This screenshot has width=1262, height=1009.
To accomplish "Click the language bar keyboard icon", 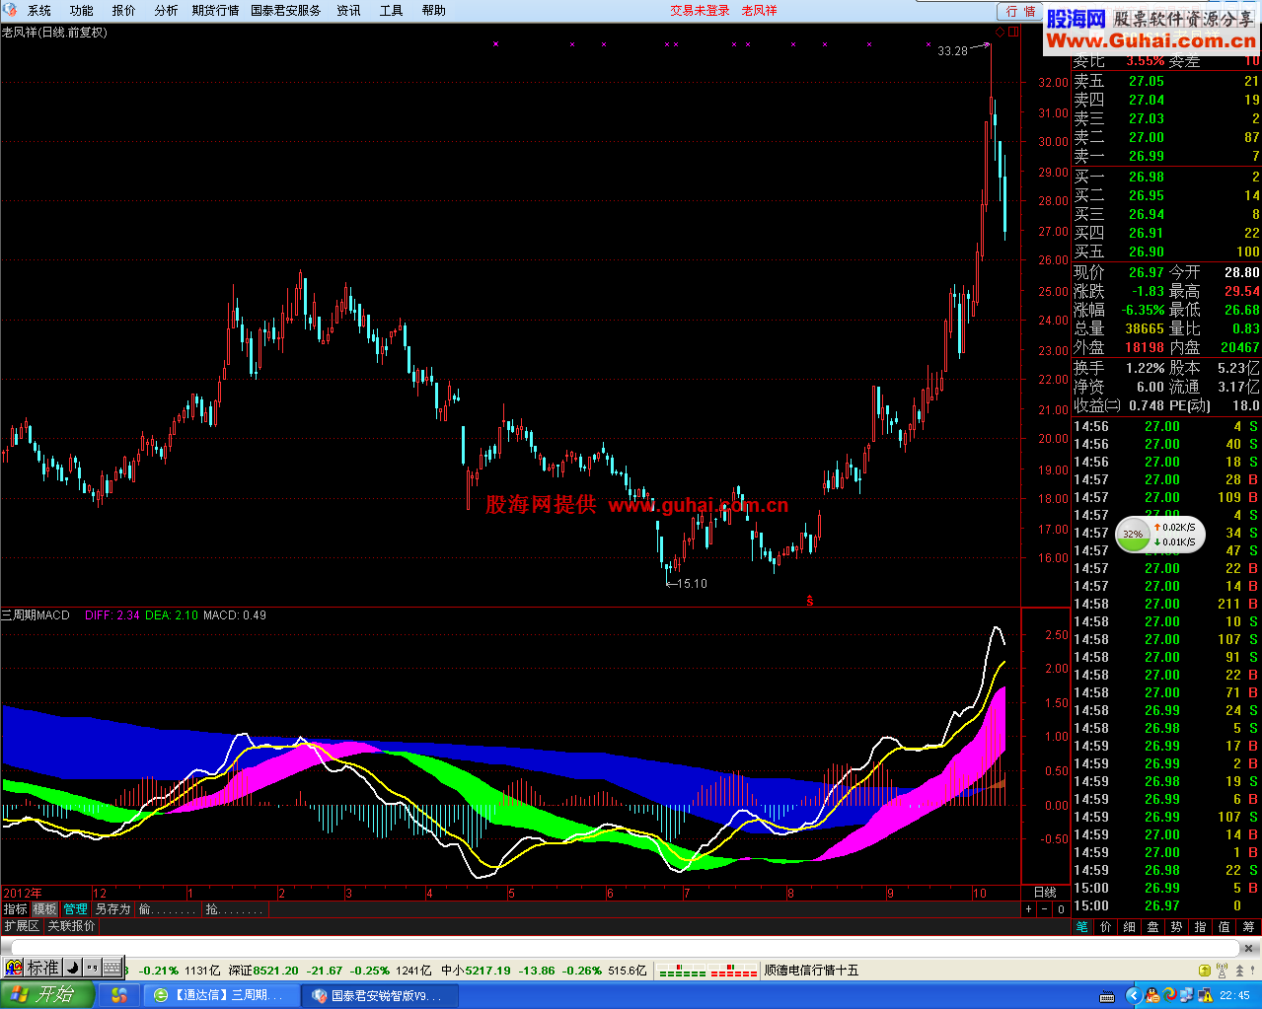I will click(x=1107, y=996).
